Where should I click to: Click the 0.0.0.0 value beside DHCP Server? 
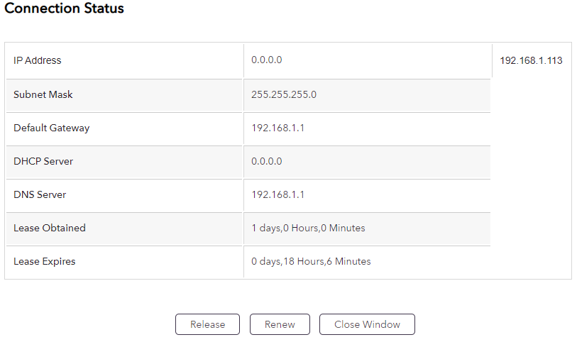click(x=266, y=161)
